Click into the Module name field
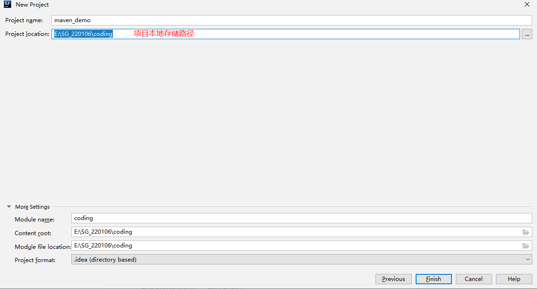Screen dimensions: 537x289 click(301, 218)
